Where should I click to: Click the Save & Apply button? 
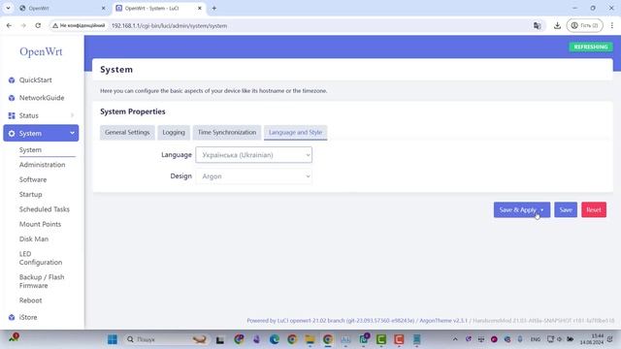(517, 209)
